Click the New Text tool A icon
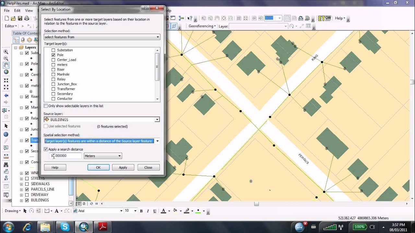The width and height of the screenshot is (415, 233). (56, 211)
